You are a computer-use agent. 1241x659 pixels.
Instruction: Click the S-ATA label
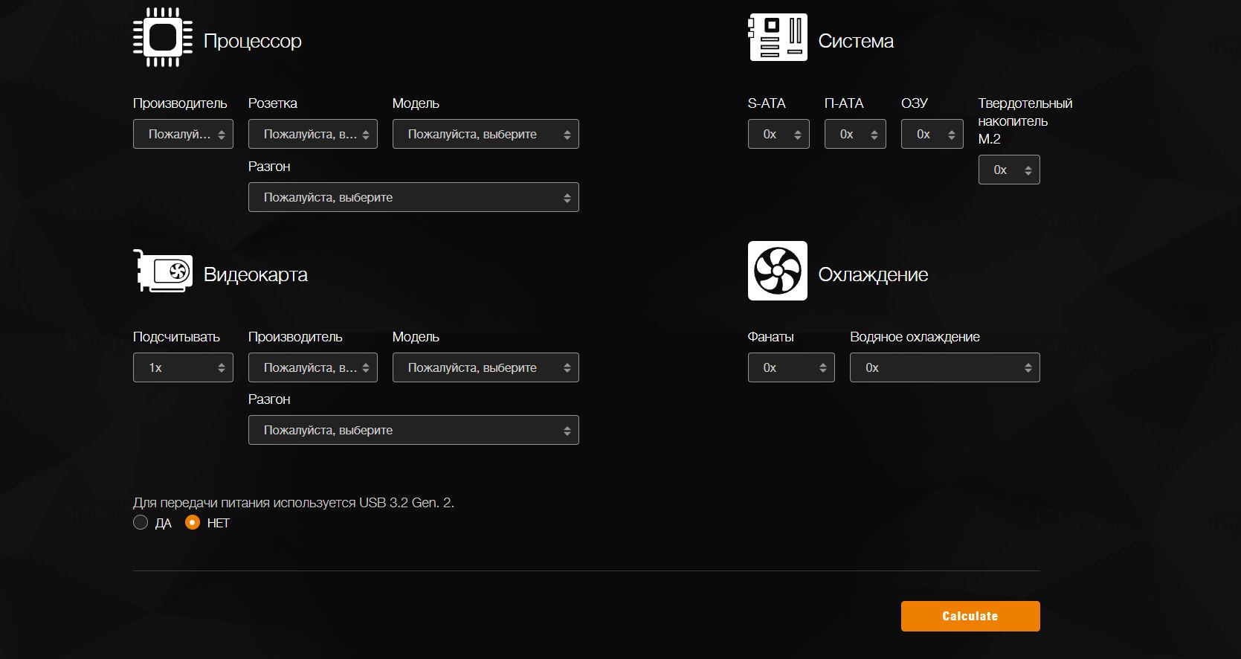[767, 103]
